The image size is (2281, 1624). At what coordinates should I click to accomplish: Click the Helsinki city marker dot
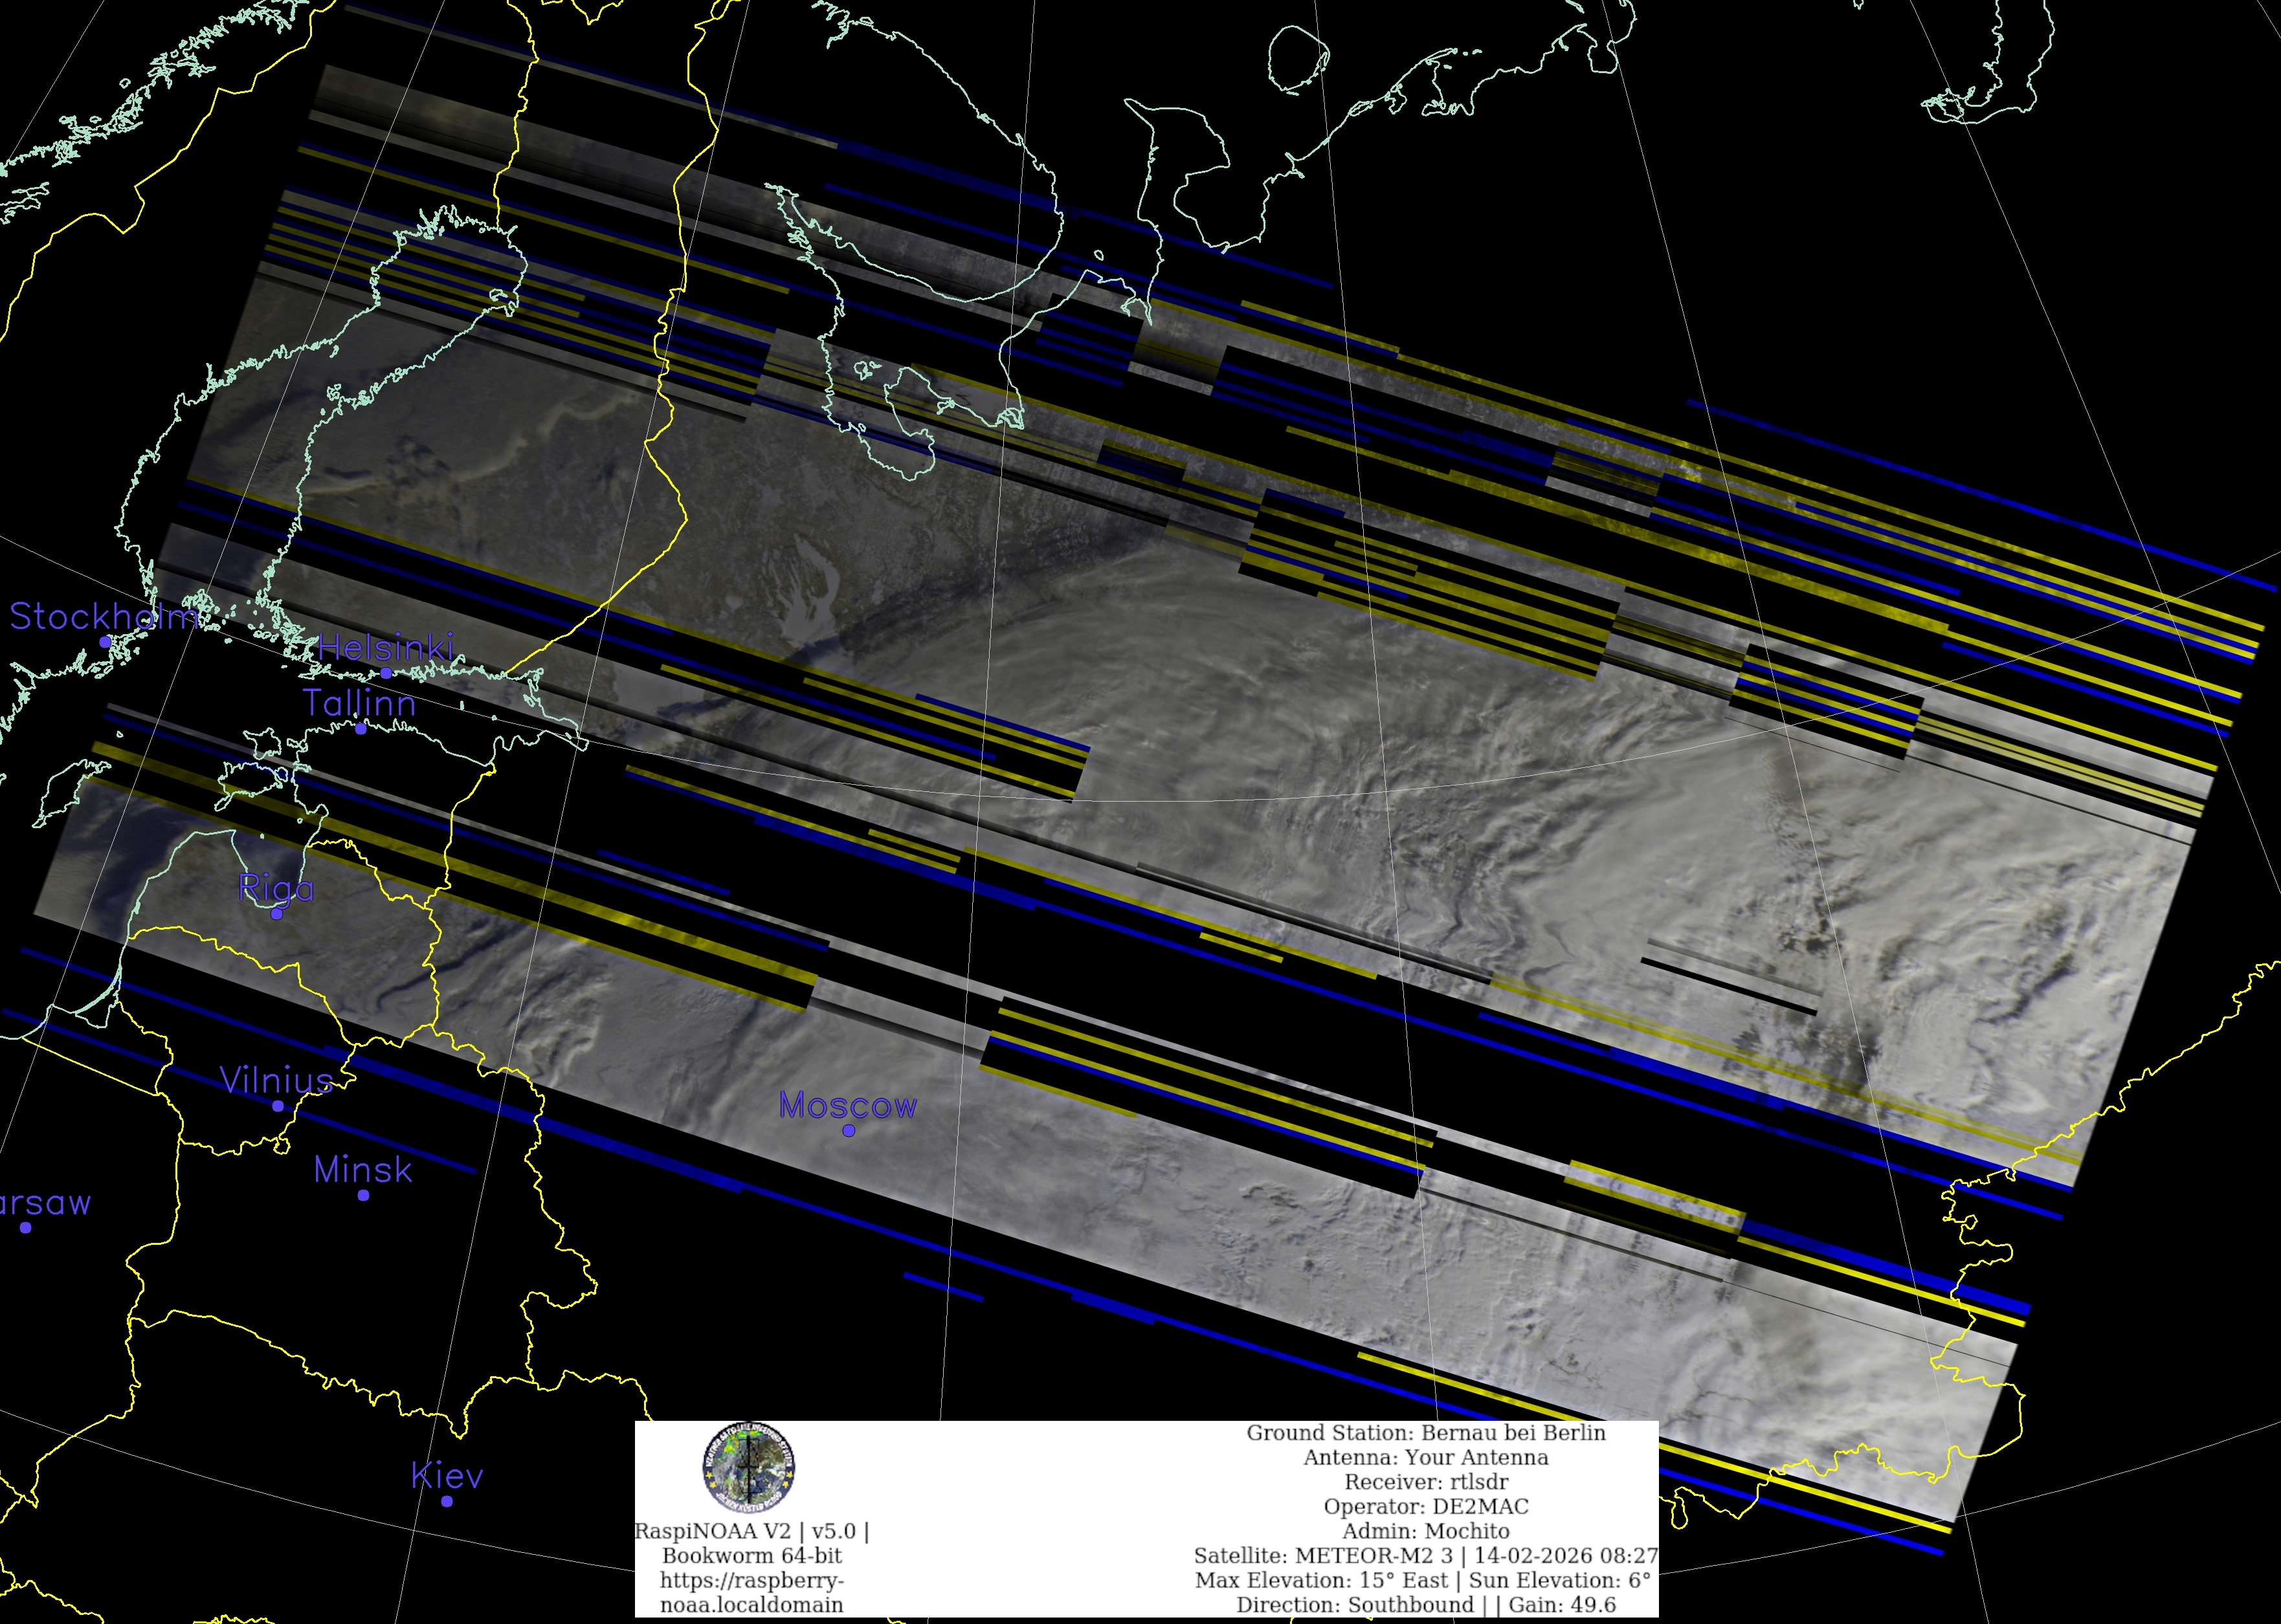386,673
